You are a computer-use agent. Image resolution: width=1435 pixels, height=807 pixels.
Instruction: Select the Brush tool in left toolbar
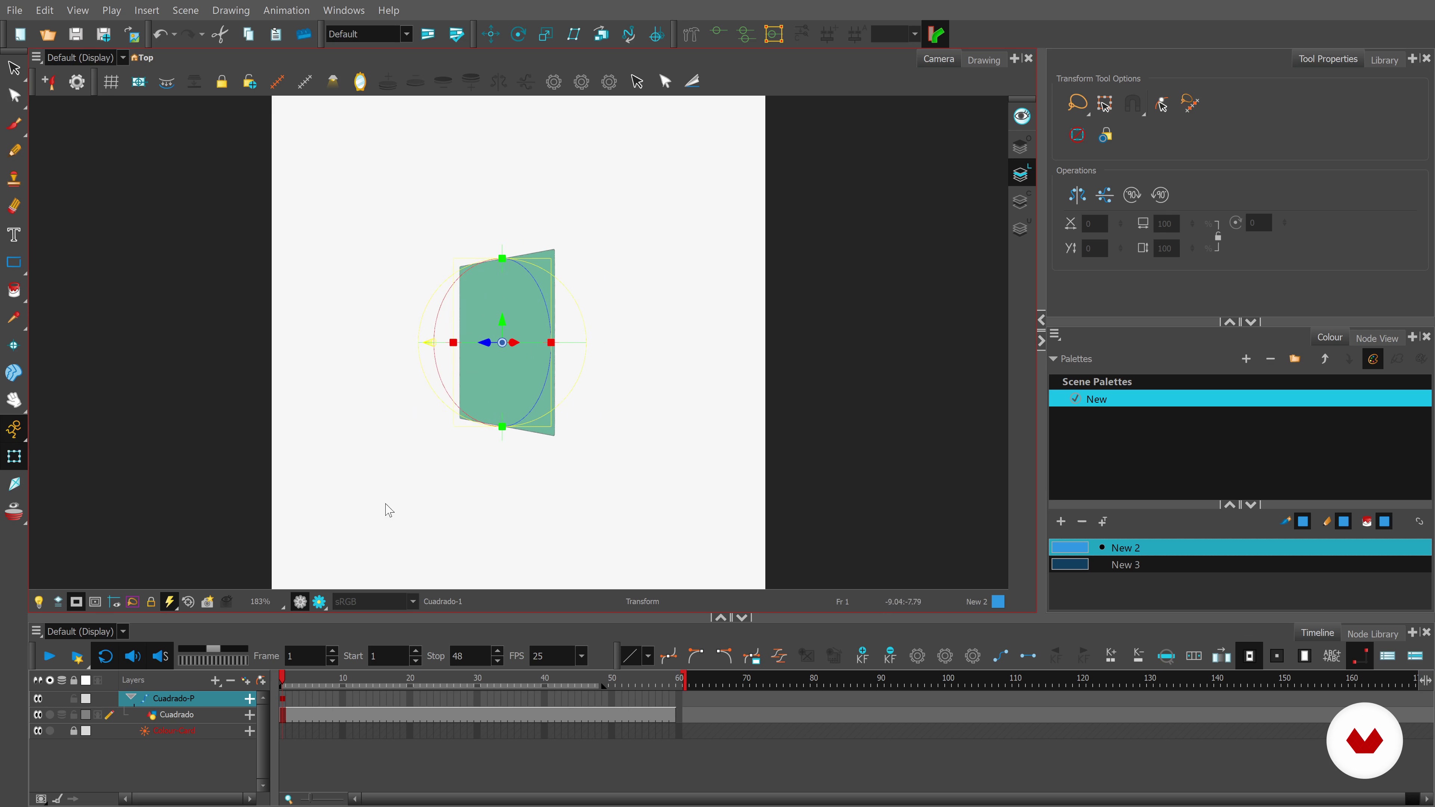(14, 123)
